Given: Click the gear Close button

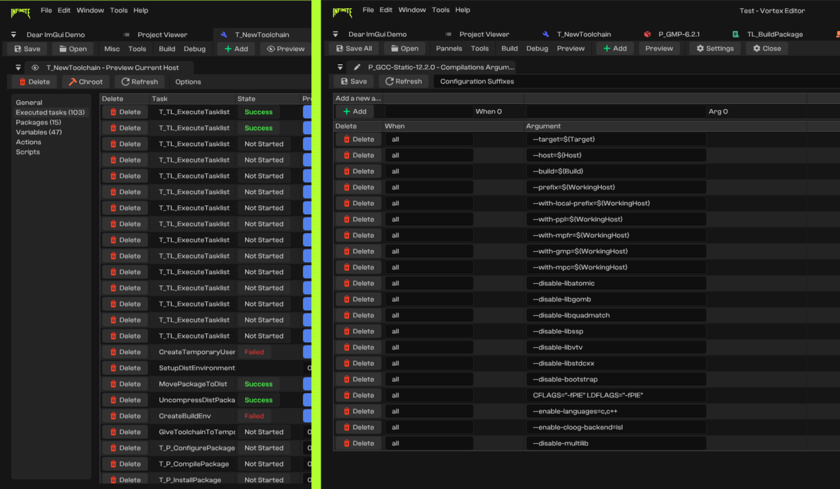Looking at the screenshot, I should pos(766,49).
